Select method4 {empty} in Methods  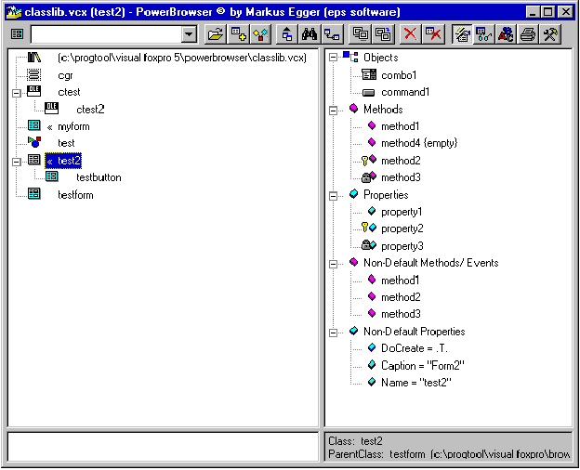418,143
